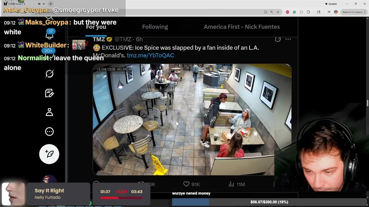Open the Chrome profile avatar
The image size is (369, 207).
(x=336, y=12)
